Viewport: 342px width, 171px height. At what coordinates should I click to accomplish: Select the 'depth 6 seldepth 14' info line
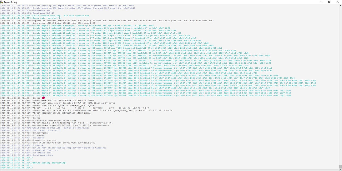98,38
